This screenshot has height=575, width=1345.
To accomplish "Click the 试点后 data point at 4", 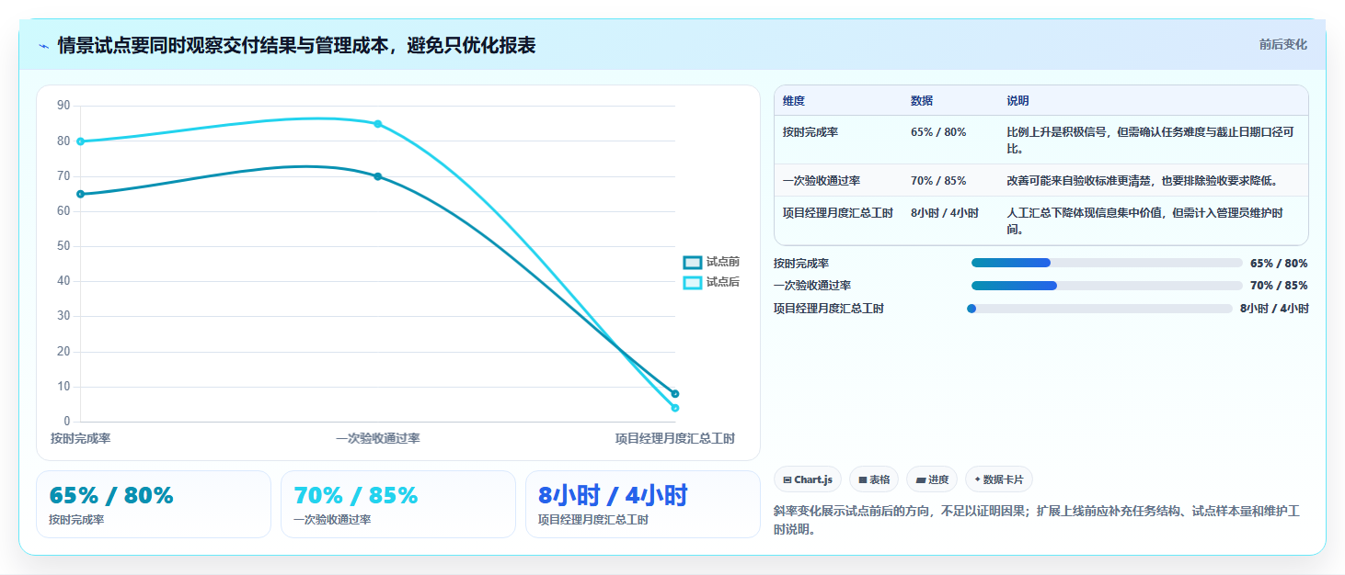I will 675,408.
